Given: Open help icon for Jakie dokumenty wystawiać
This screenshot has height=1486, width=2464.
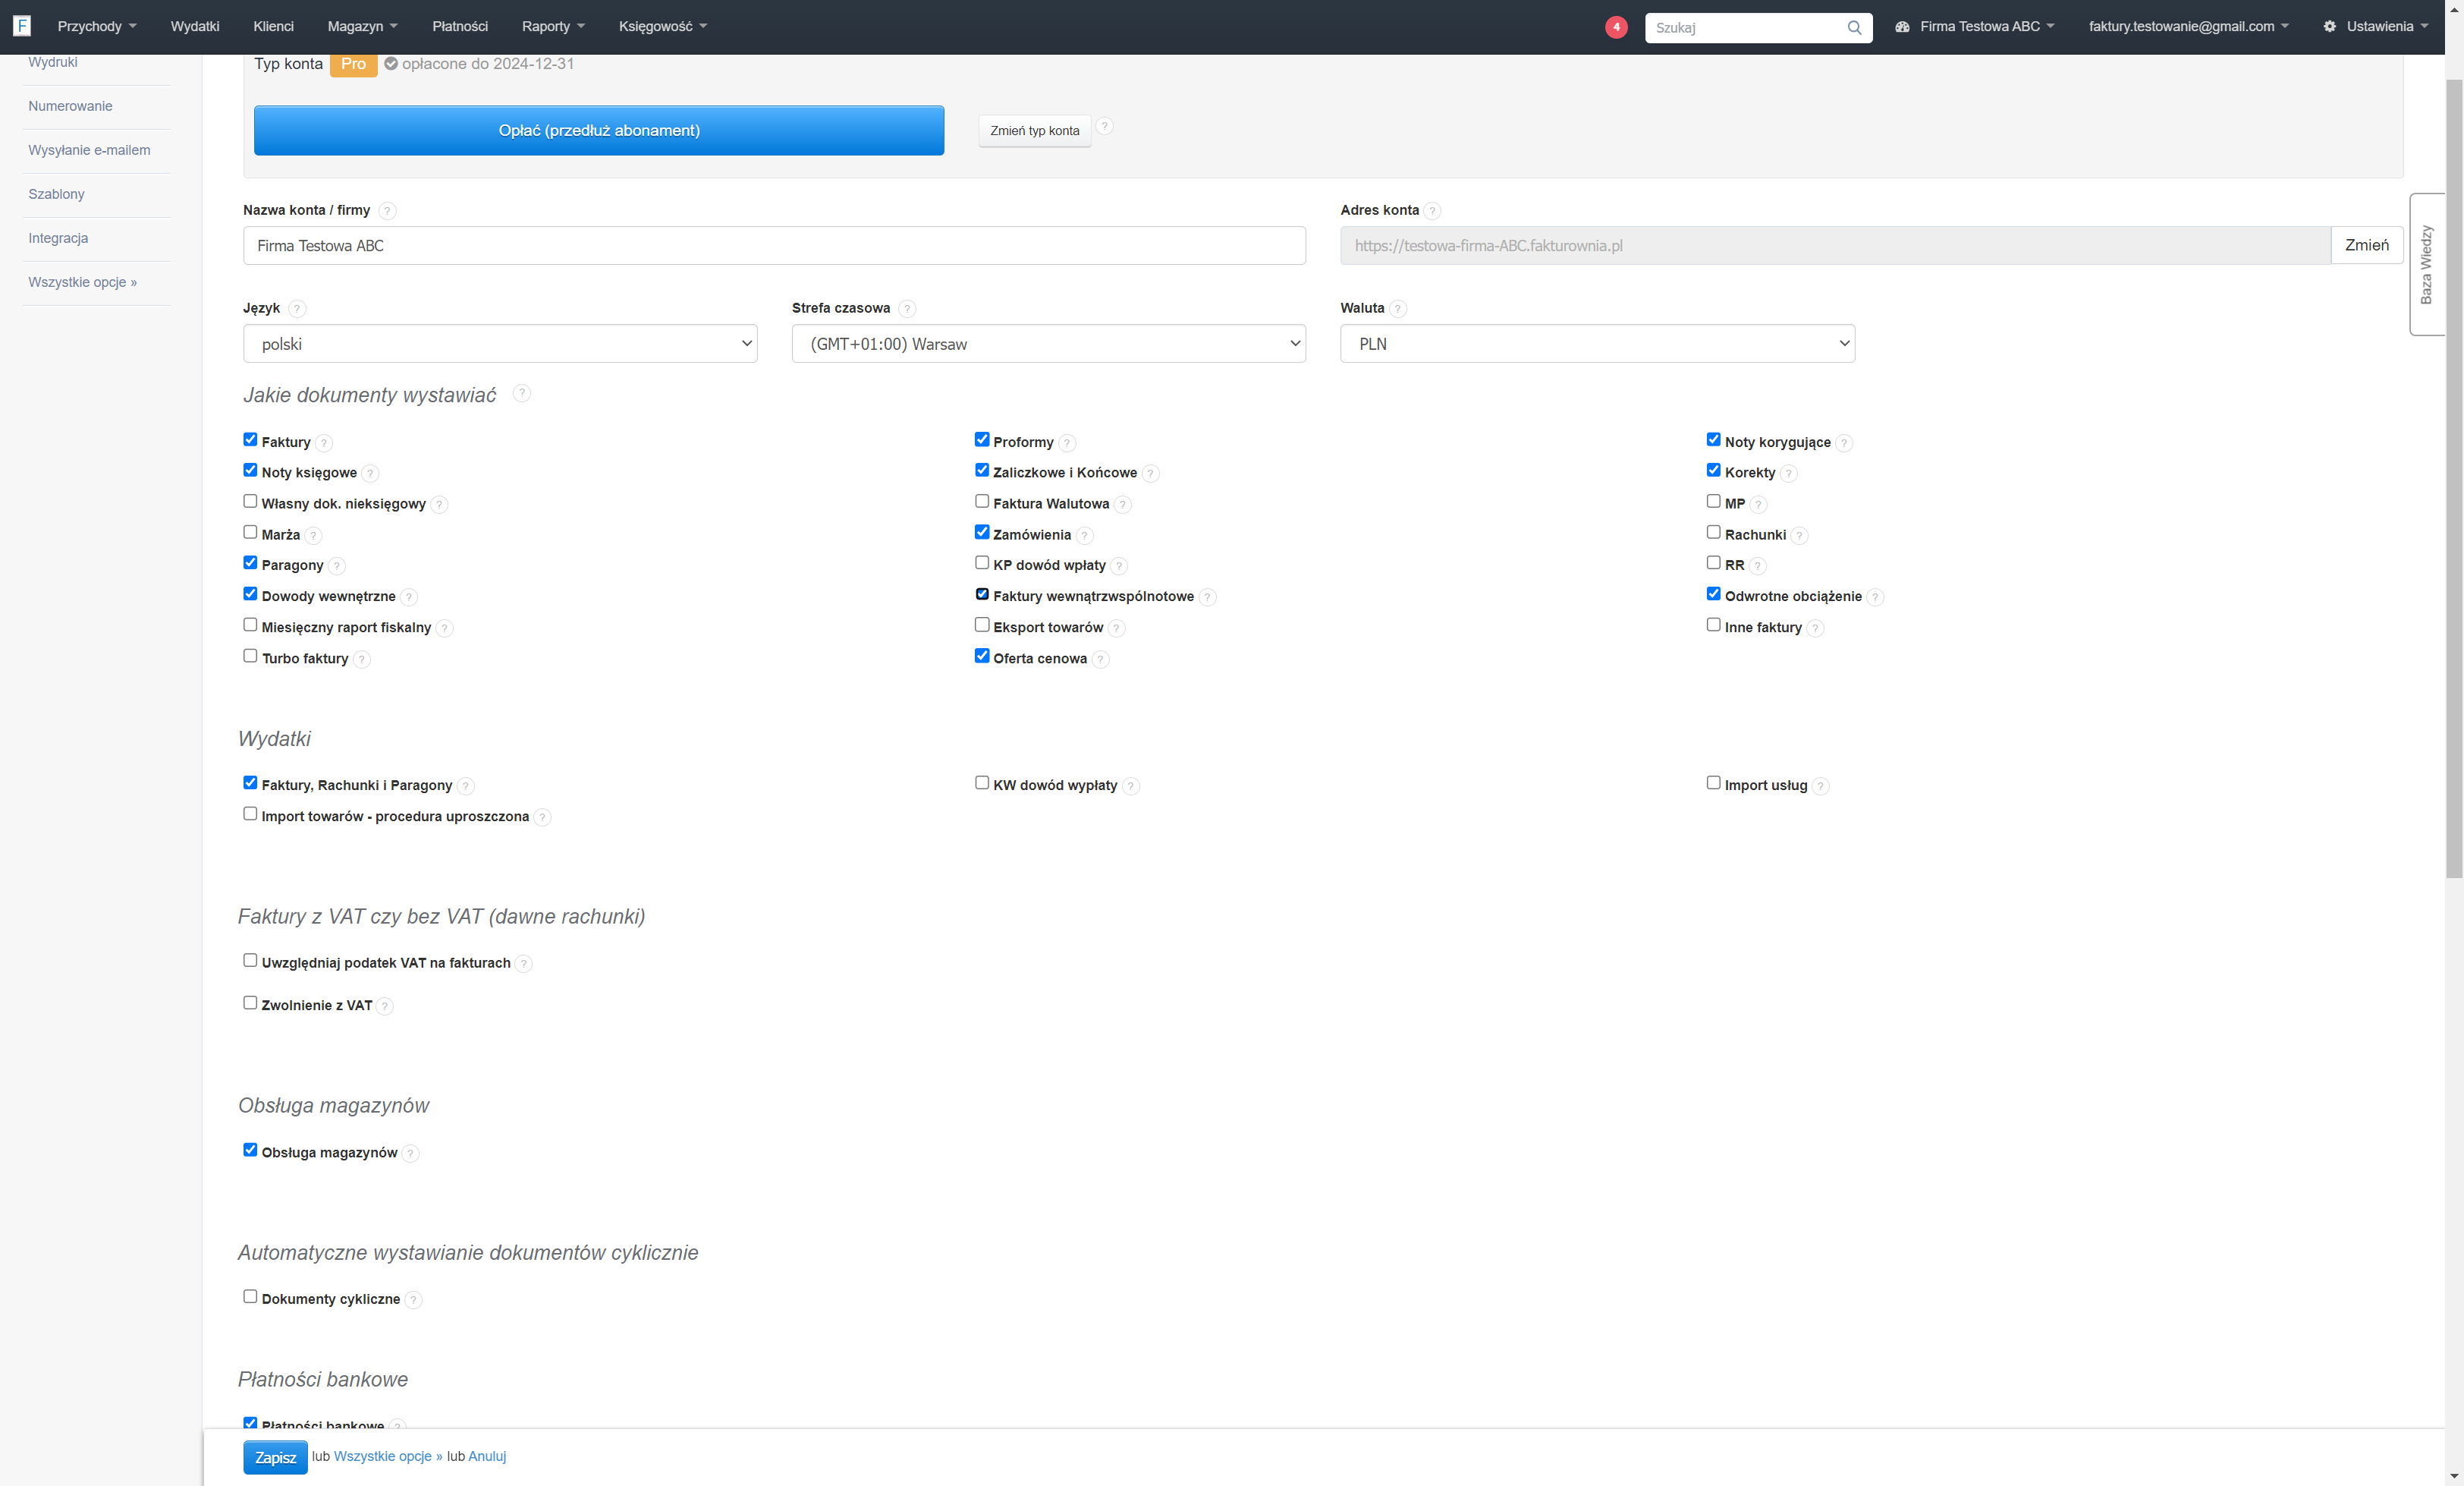Looking at the screenshot, I should pos(521,393).
